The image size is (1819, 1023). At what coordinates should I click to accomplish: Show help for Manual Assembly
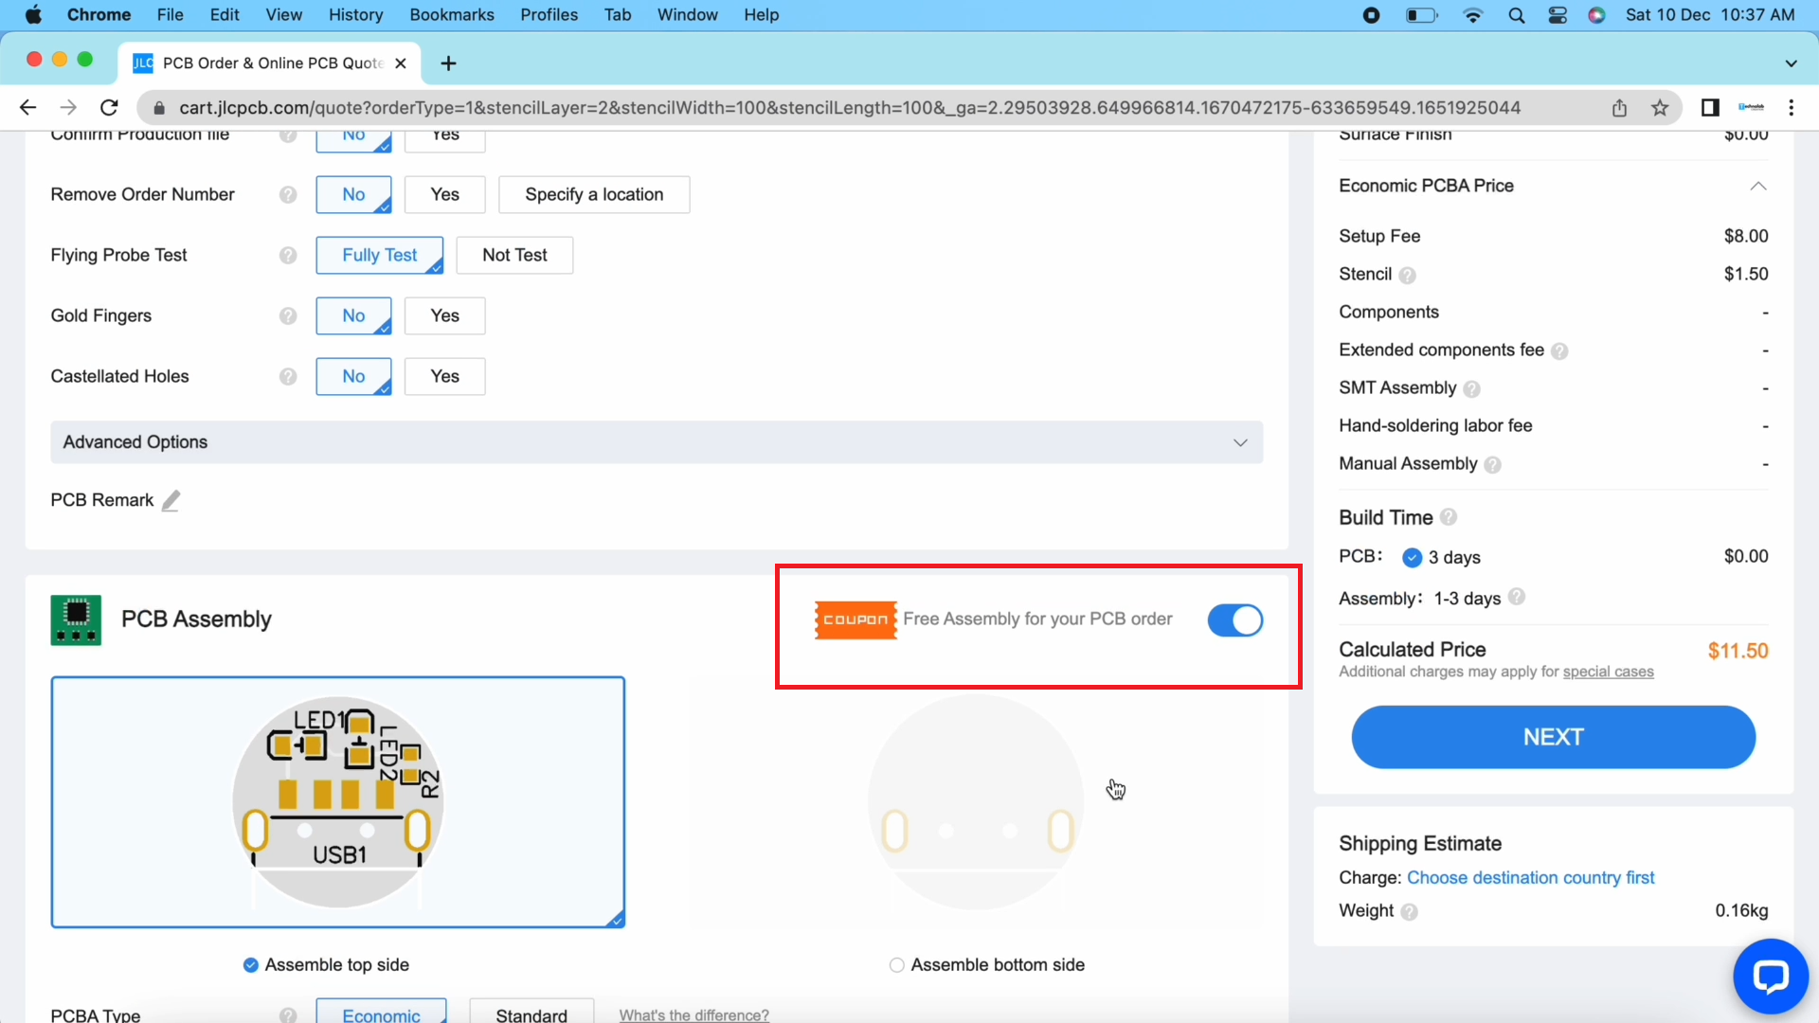[1493, 465]
